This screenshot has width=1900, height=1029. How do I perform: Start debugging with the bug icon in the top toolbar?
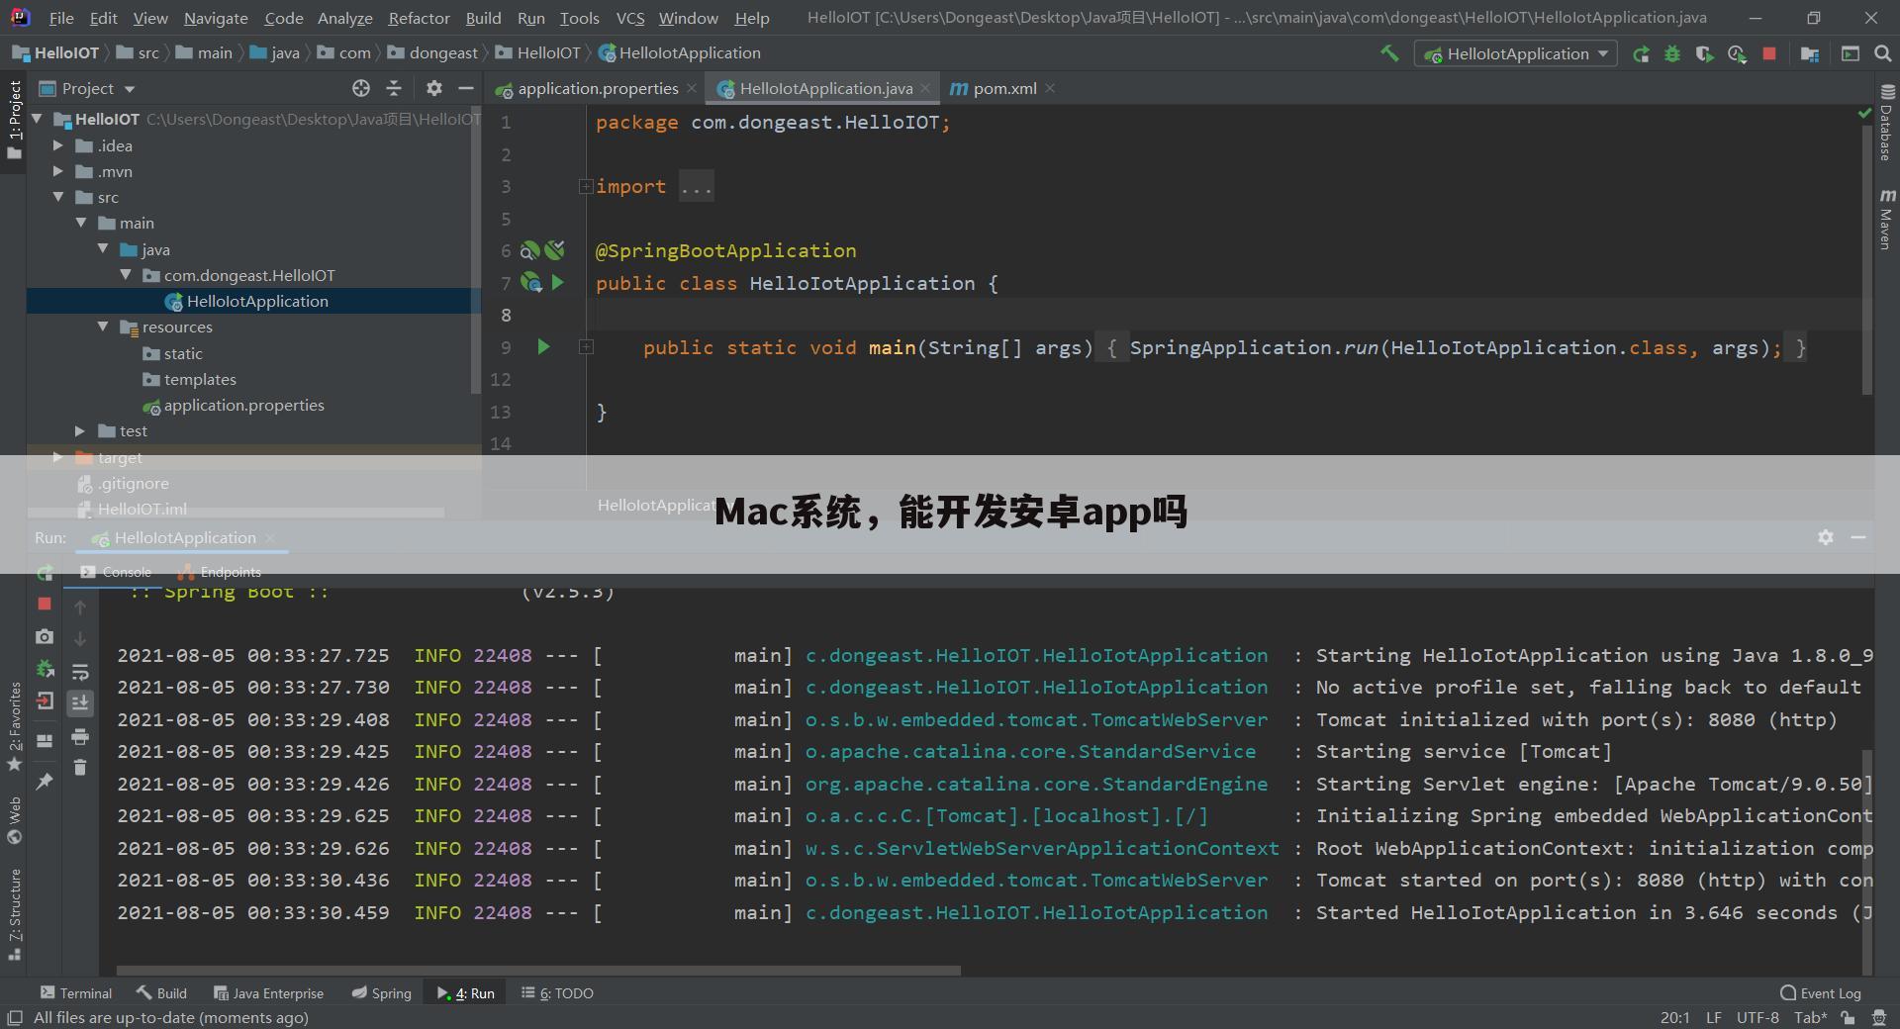tap(1672, 54)
